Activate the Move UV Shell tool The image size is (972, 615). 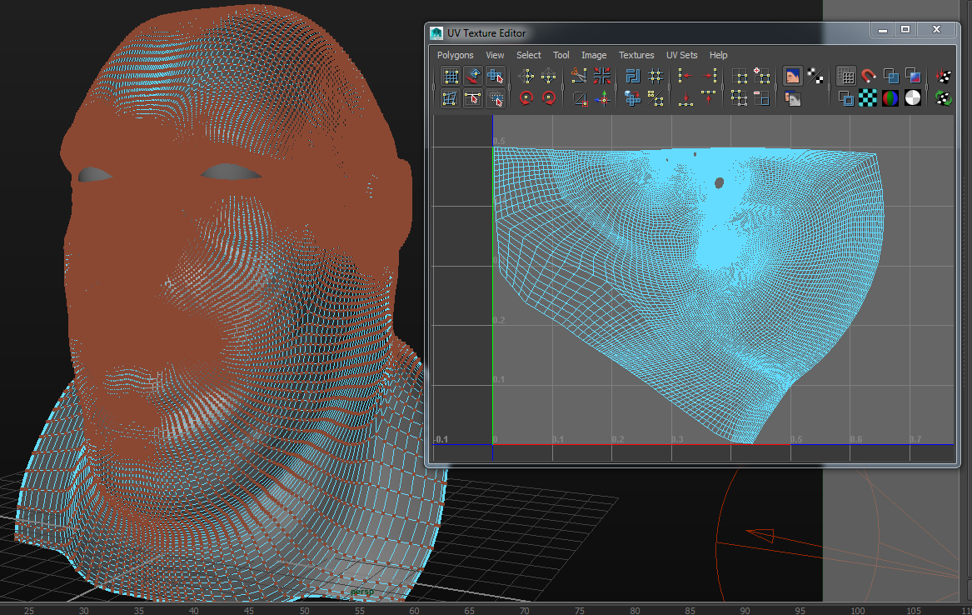point(473,77)
